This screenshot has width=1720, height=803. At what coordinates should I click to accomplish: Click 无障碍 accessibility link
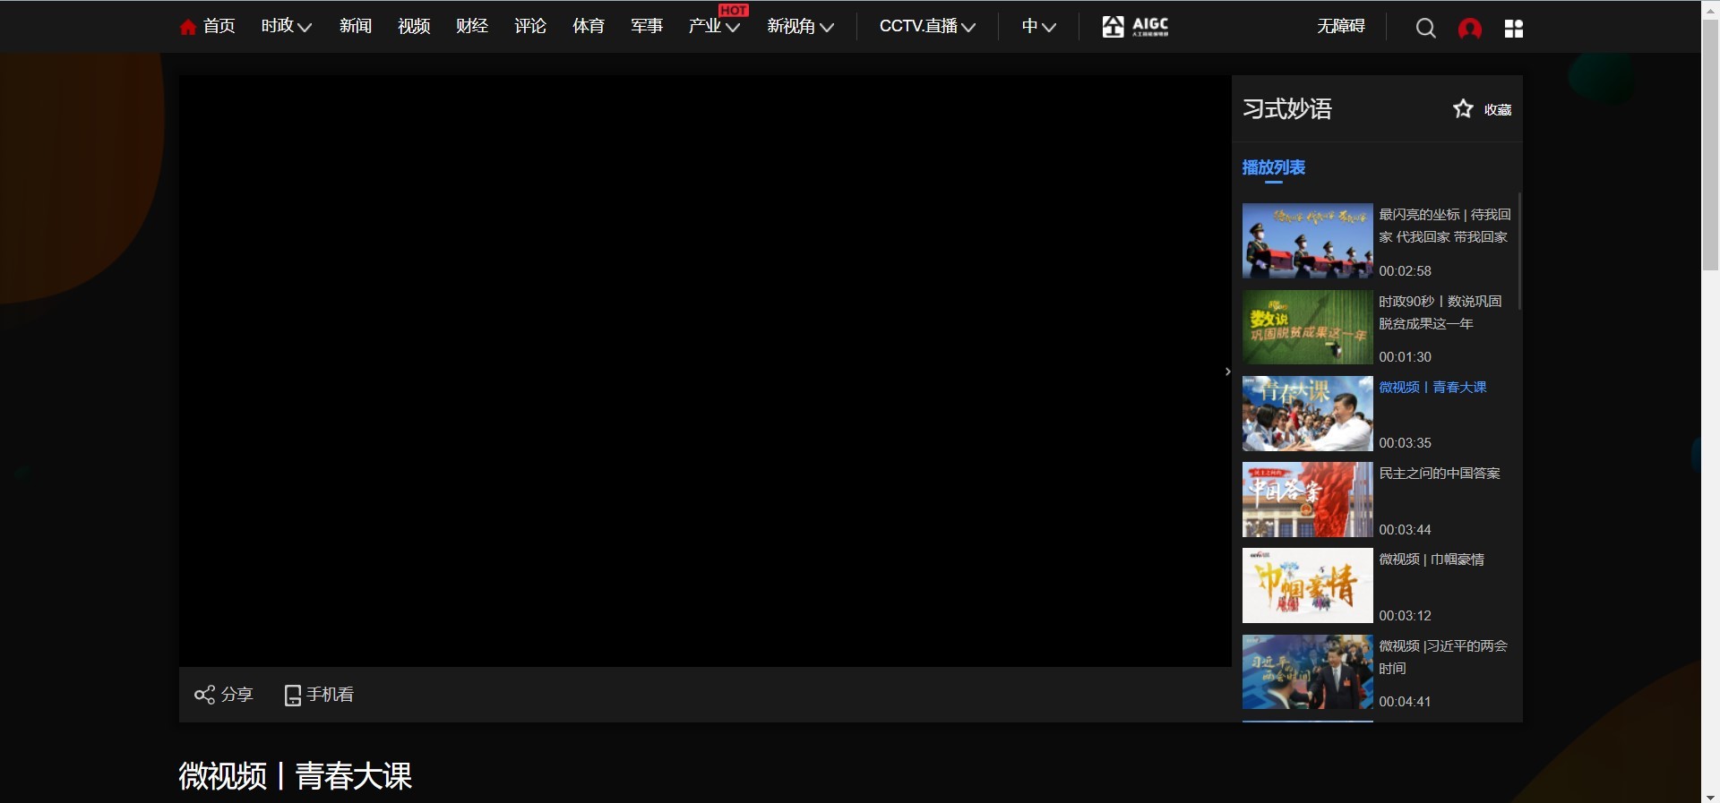(x=1341, y=26)
